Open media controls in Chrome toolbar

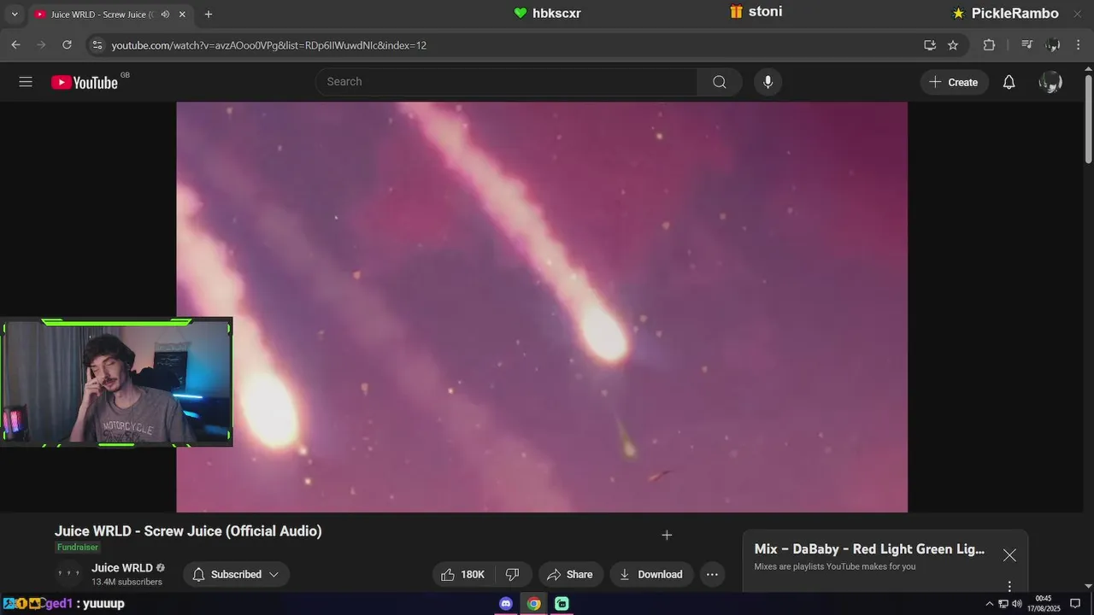[1027, 45]
